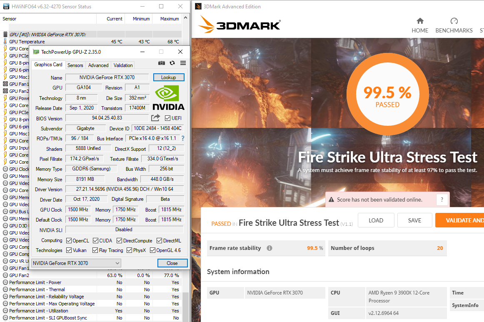Click the HWiNFO scrollbar up arrow
This screenshot has width=484, height=322.
(185, 18)
